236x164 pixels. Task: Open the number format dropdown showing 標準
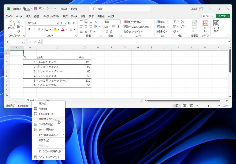[x=119, y=22]
